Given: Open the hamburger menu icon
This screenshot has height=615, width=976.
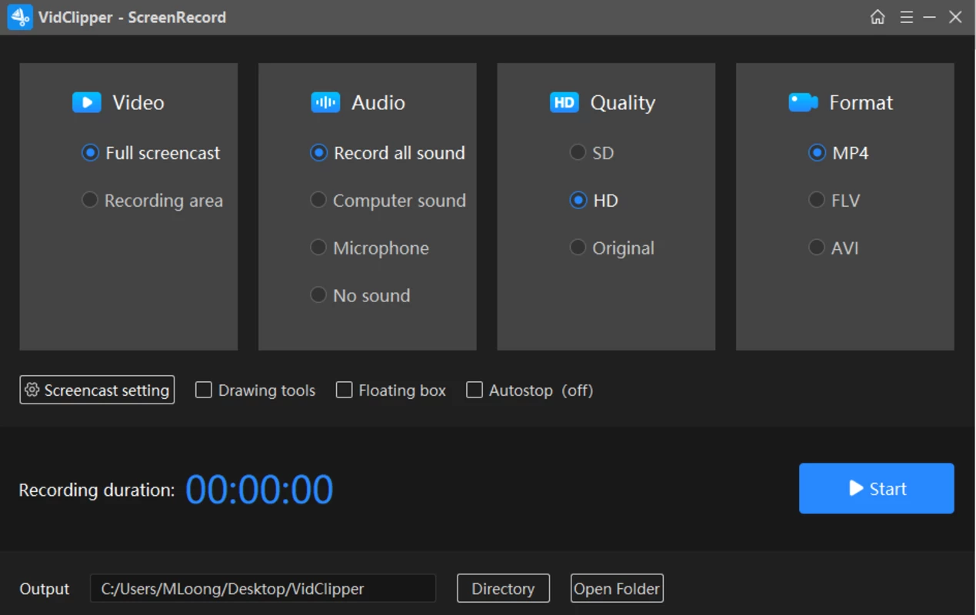Looking at the screenshot, I should pos(907,17).
